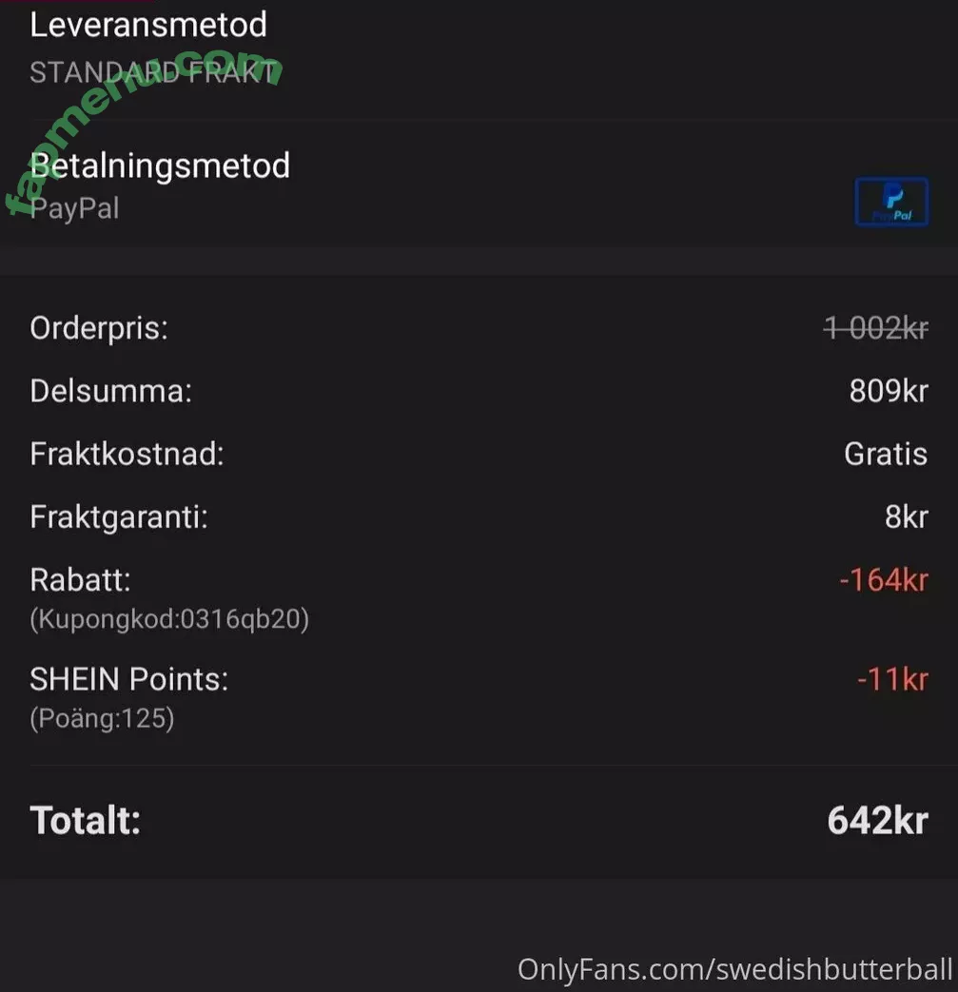
Task: Click the Fraktgaranti label
Action: (x=119, y=516)
